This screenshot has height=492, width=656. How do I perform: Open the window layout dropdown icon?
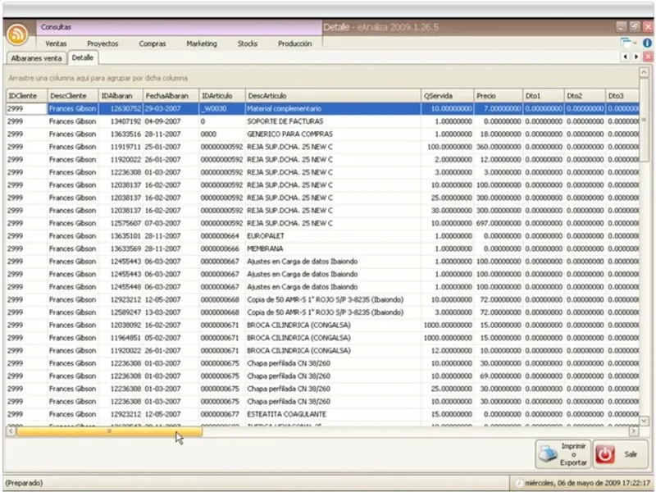tap(627, 43)
